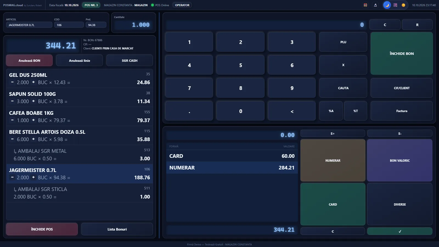The height and width of the screenshot is (247, 439).
Task: Confirm payment with the checkmark button
Action: point(400,231)
